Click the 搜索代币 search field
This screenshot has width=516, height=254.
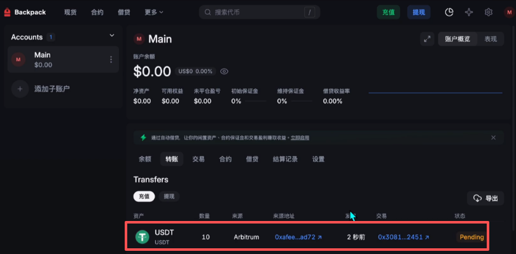(260, 13)
